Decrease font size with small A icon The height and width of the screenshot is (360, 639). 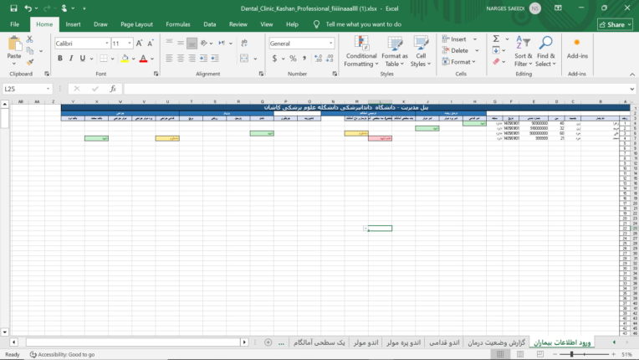(x=151, y=44)
